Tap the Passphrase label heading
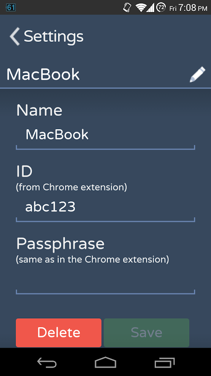 pyautogui.click(x=60, y=244)
